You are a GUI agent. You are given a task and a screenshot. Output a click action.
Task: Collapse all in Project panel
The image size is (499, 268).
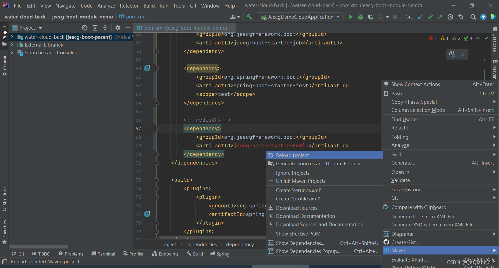105,28
